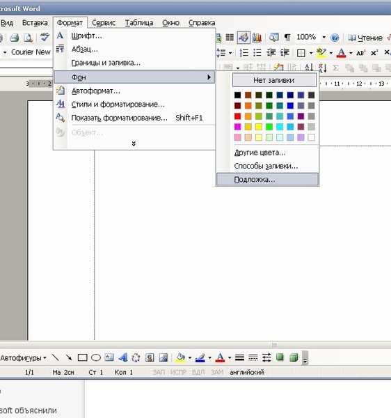Select the Rectangle drawing tool

coord(82,357)
